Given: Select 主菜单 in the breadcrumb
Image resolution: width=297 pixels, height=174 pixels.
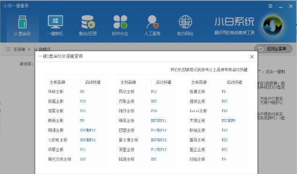Looking at the screenshot, I should pos(19,49).
